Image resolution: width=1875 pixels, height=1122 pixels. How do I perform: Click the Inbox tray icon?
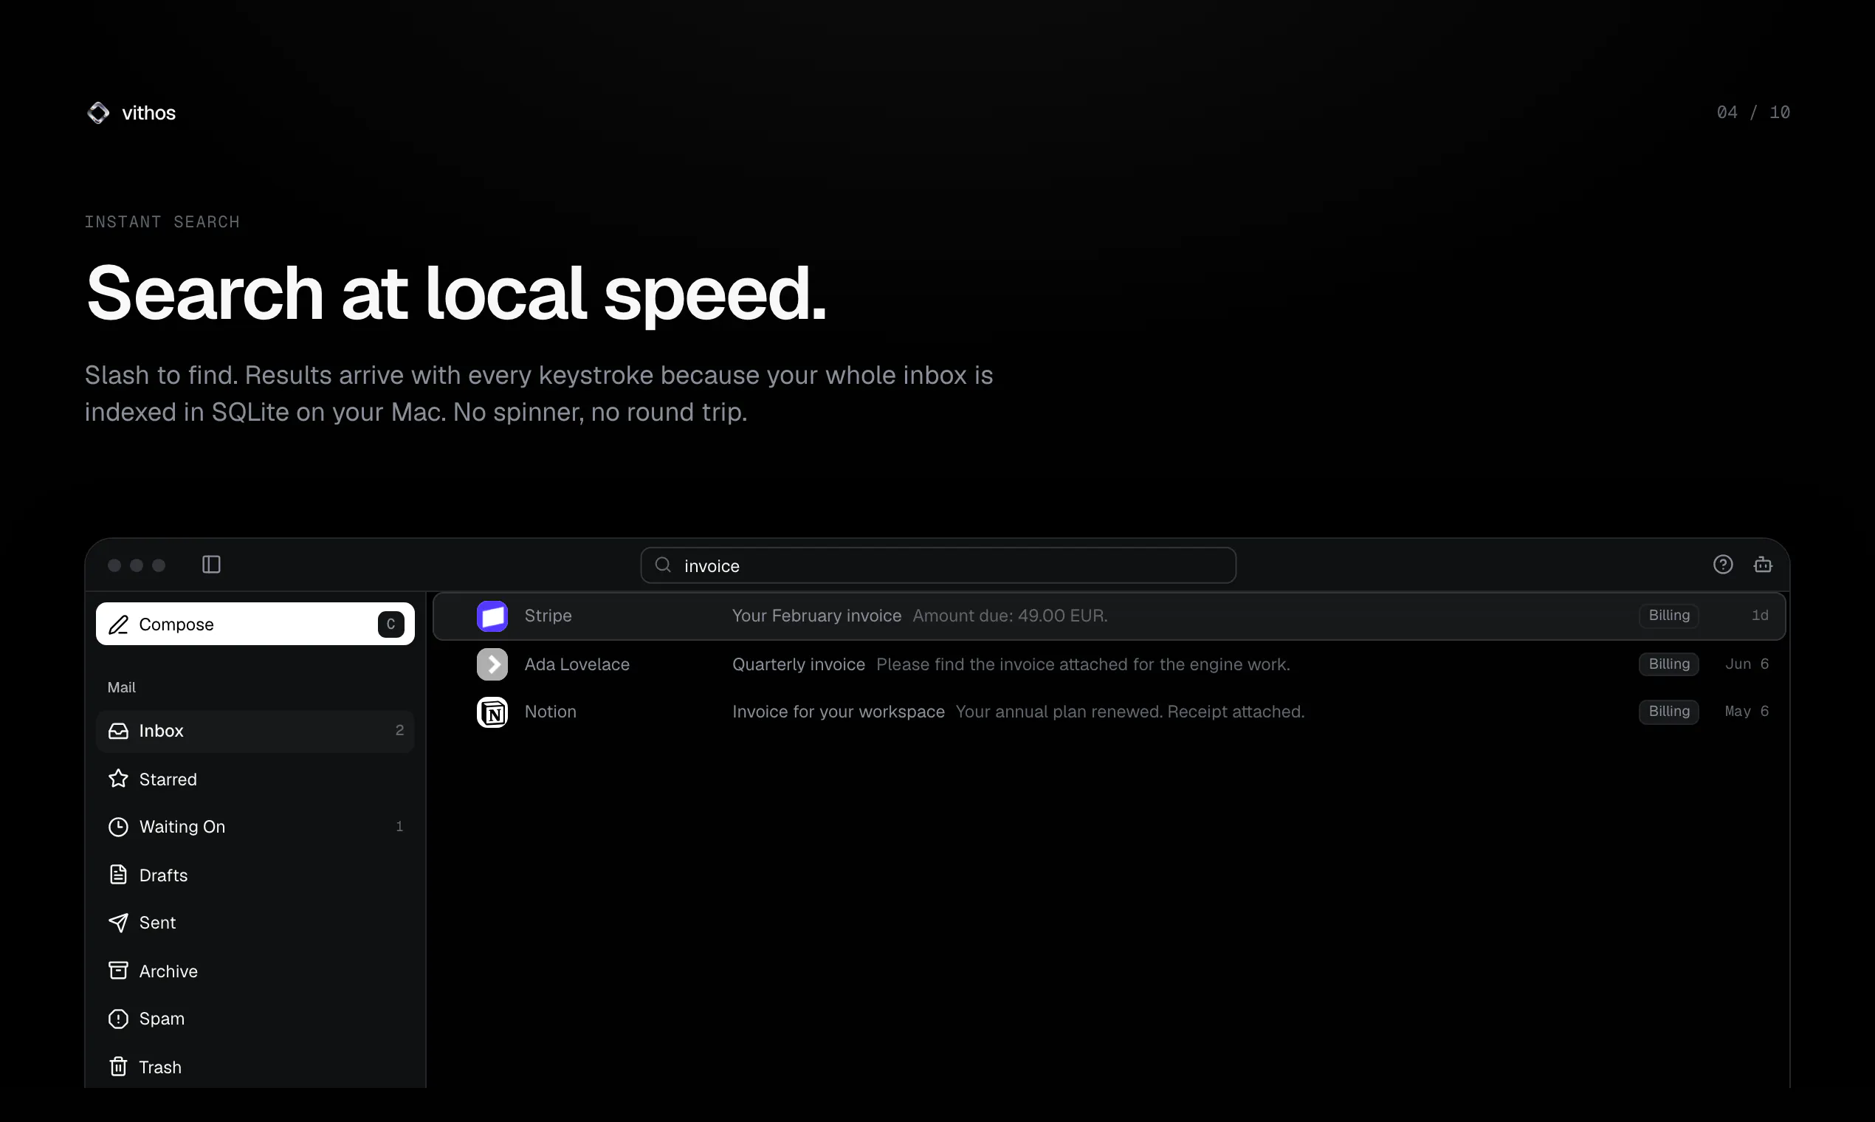119,731
